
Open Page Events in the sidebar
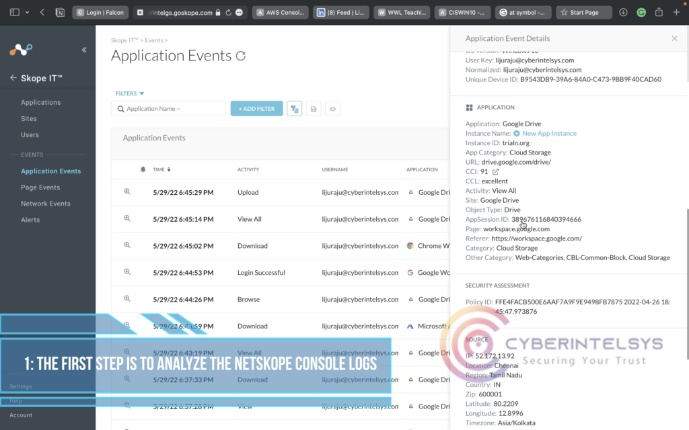click(x=40, y=187)
